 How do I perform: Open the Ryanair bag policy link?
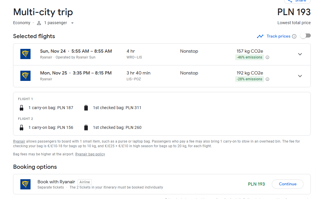point(90,154)
